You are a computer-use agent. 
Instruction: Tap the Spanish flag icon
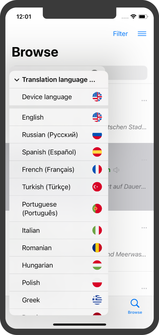tap(97, 152)
